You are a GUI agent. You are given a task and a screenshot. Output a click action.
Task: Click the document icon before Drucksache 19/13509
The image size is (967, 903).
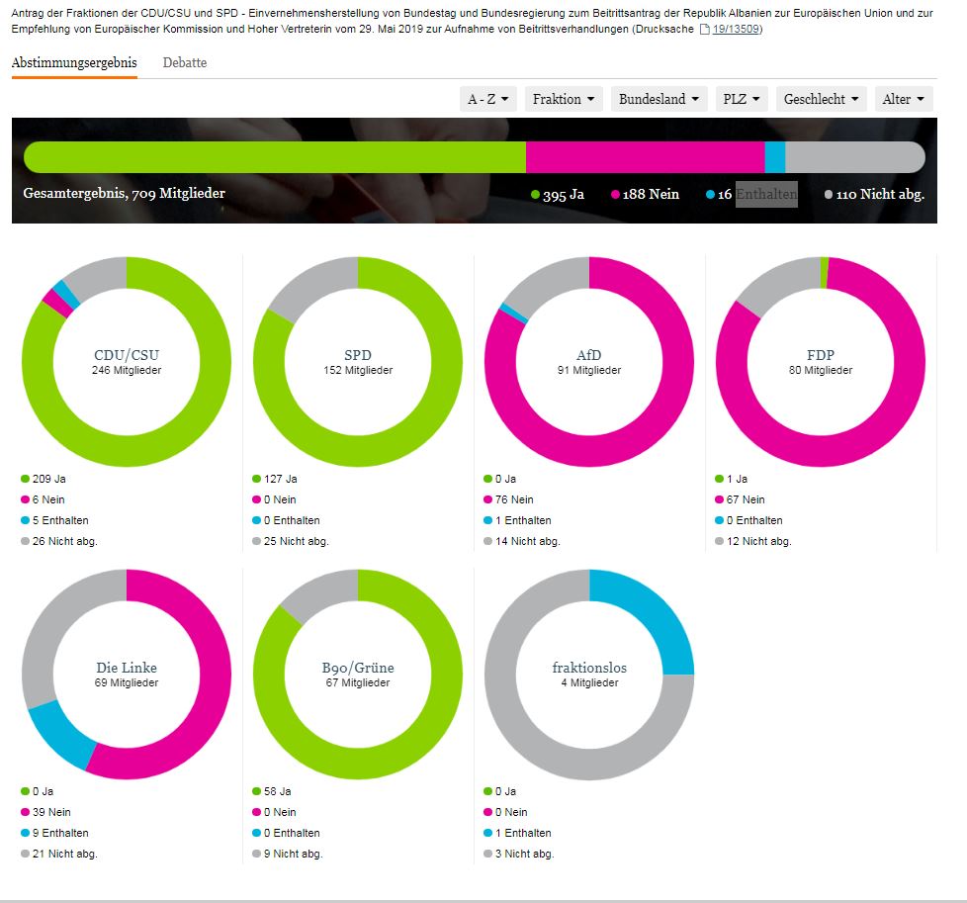(704, 30)
